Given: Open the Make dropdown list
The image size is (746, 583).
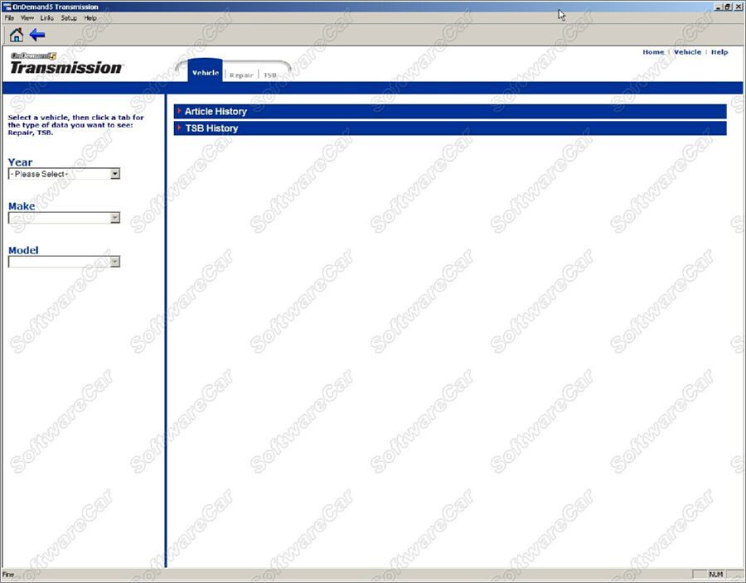Looking at the screenshot, I should tap(114, 218).
